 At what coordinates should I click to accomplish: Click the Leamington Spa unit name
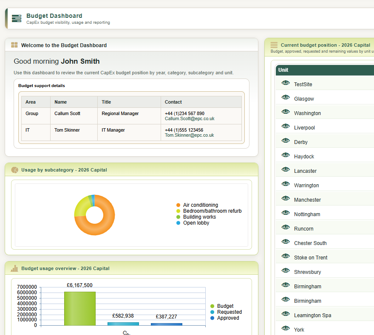click(x=313, y=315)
